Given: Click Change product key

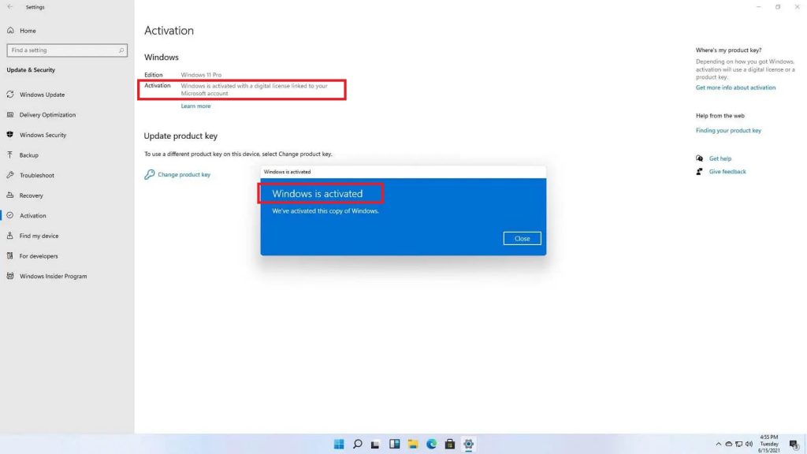Looking at the screenshot, I should [184, 175].
